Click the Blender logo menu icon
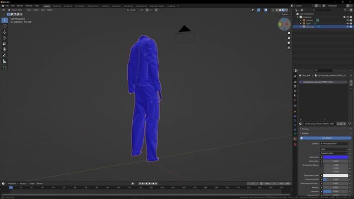Screen dimensions: 354x199 (x=3, y=6)
